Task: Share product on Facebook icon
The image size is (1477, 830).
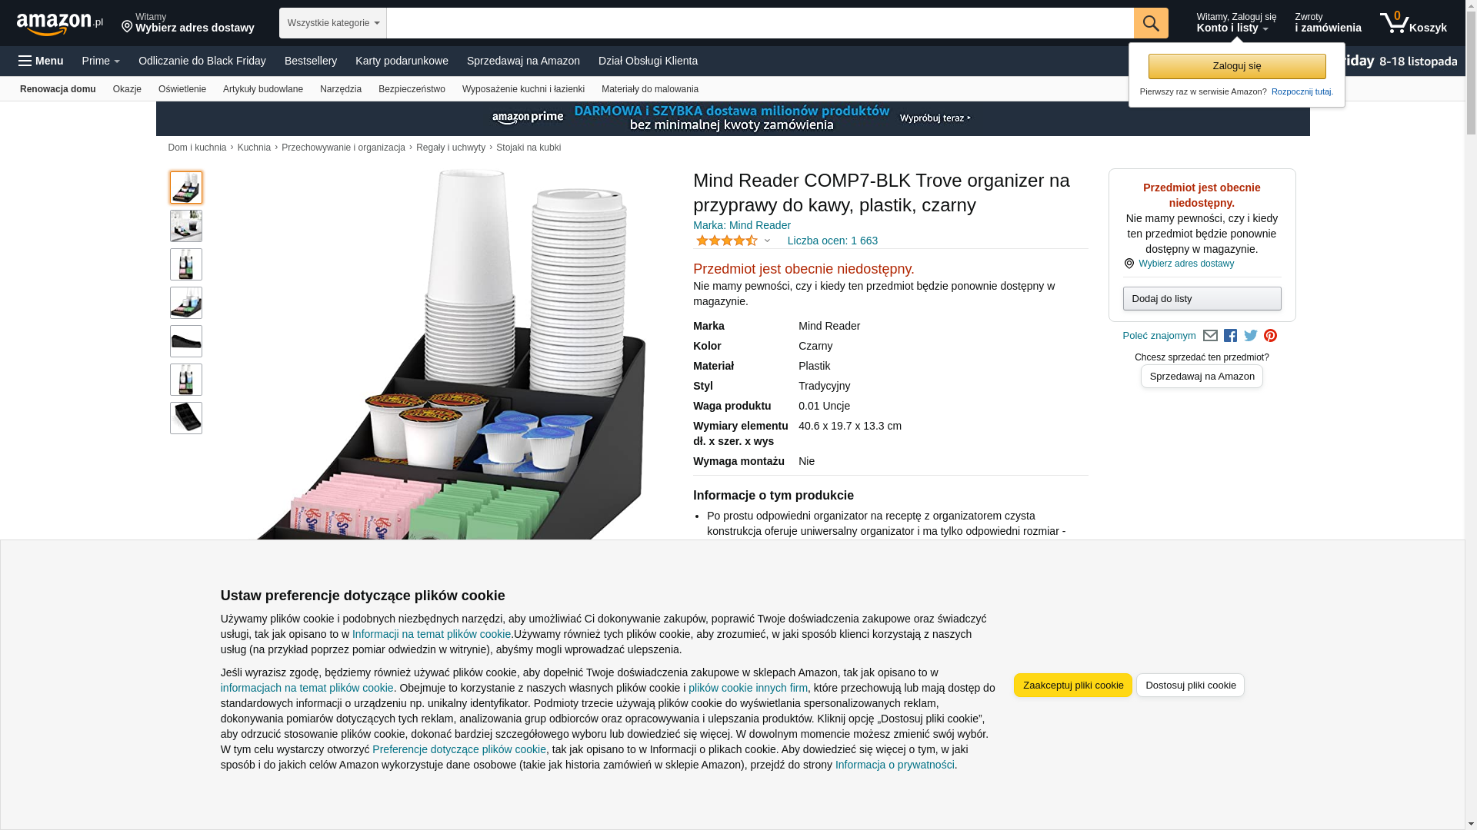Action: [x=1230, y=336]
